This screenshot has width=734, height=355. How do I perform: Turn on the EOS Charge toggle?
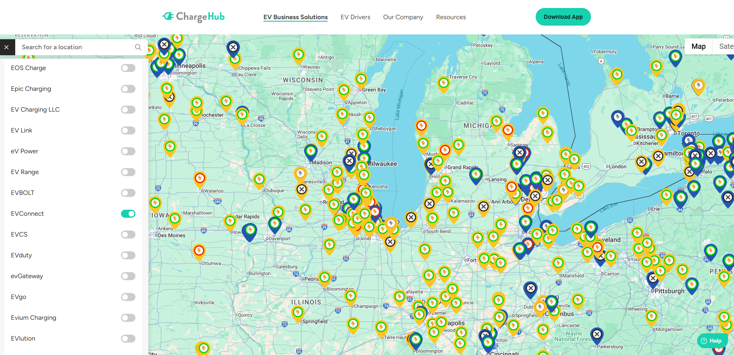[x=128, y=68]
